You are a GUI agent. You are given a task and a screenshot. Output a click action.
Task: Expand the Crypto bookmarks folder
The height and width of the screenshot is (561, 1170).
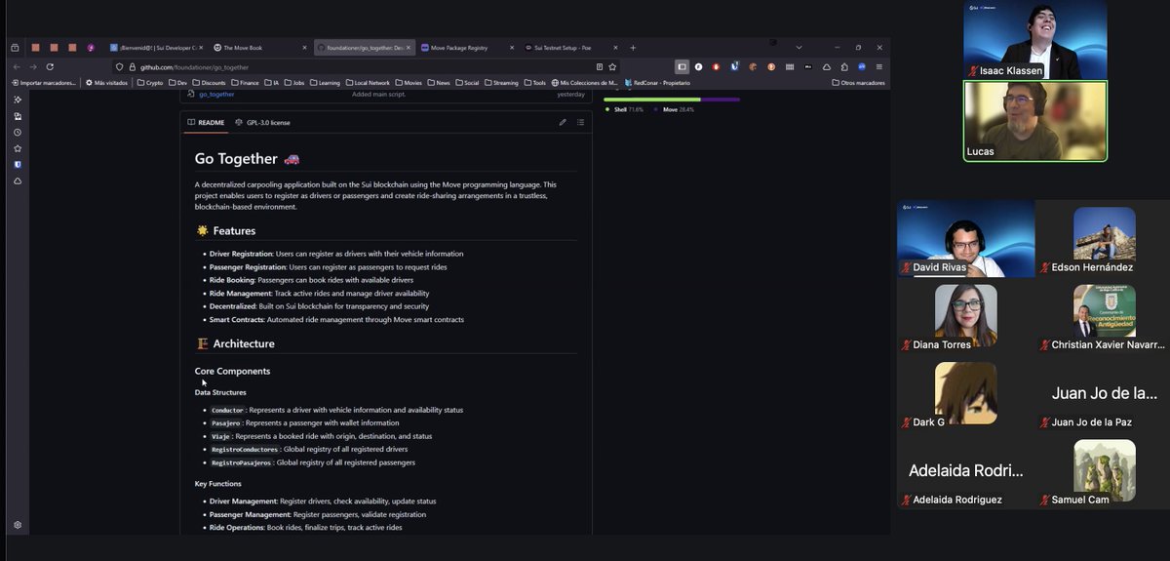point(149,83)
